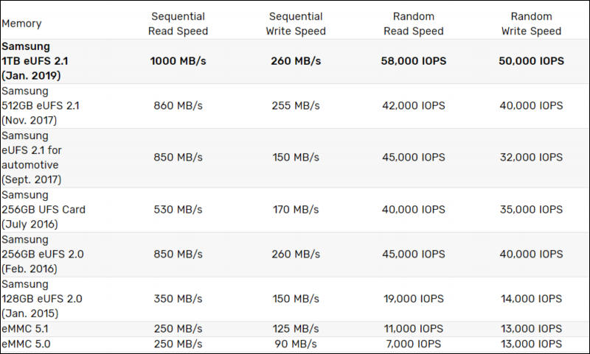Select the 19,000 IOPS cell
590x354 pixels.
414,299
